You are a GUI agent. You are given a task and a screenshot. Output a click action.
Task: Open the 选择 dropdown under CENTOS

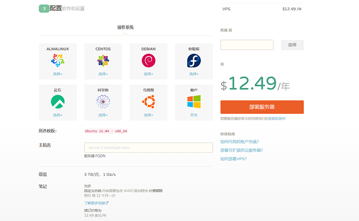click(103, 74)
